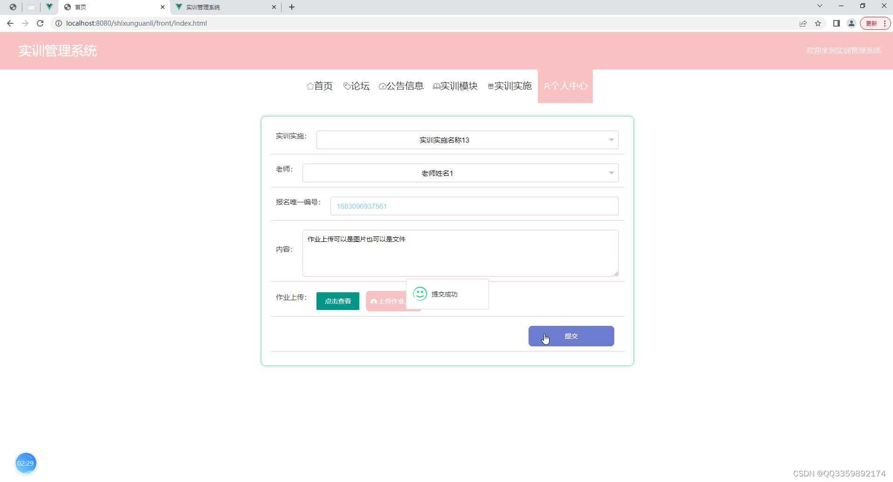The height and width of the screenshot is (482, 893).
Task: Open 实训模块 navigation item
Action: (x=455, y=86)
